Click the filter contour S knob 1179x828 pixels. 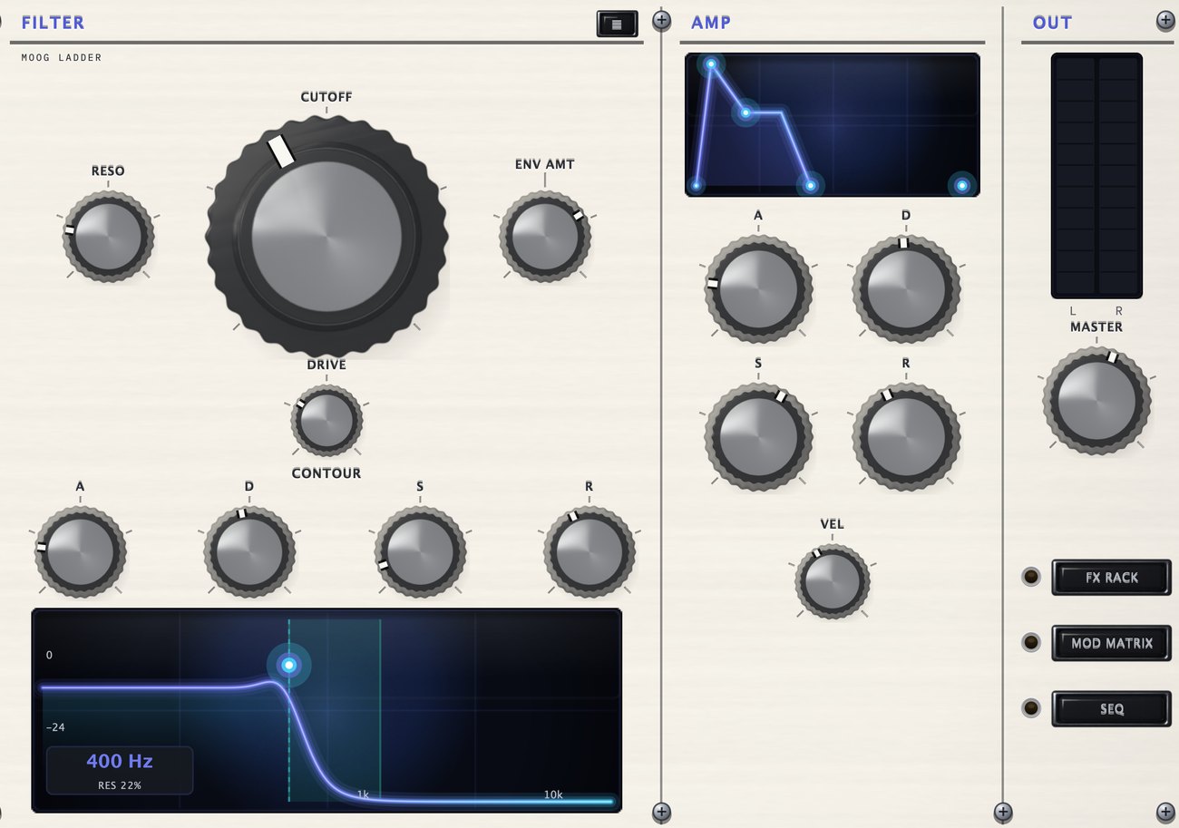pyautogui.click(x=420, y=551)
